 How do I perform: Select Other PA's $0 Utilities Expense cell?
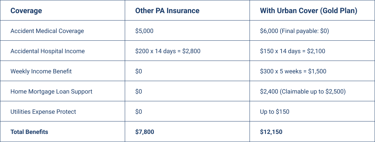pos(139,112)
